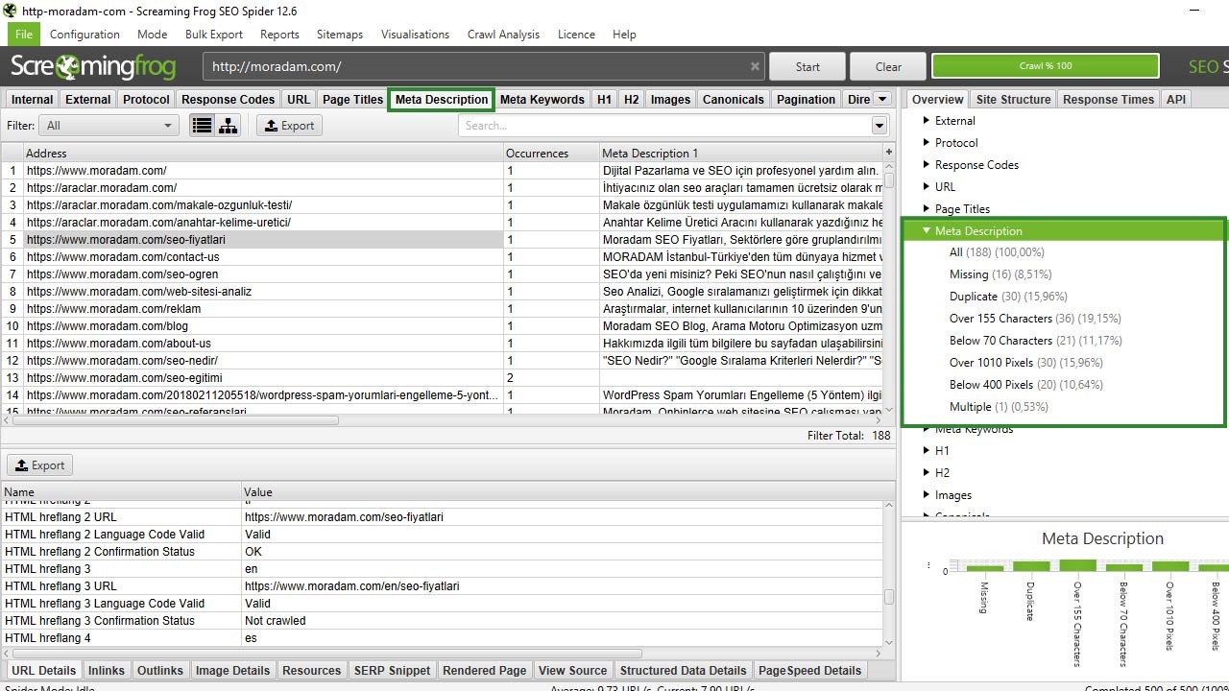The image size is (1229, 691).
Task: Open search options dropdown arrow
Action: (879, 126)
